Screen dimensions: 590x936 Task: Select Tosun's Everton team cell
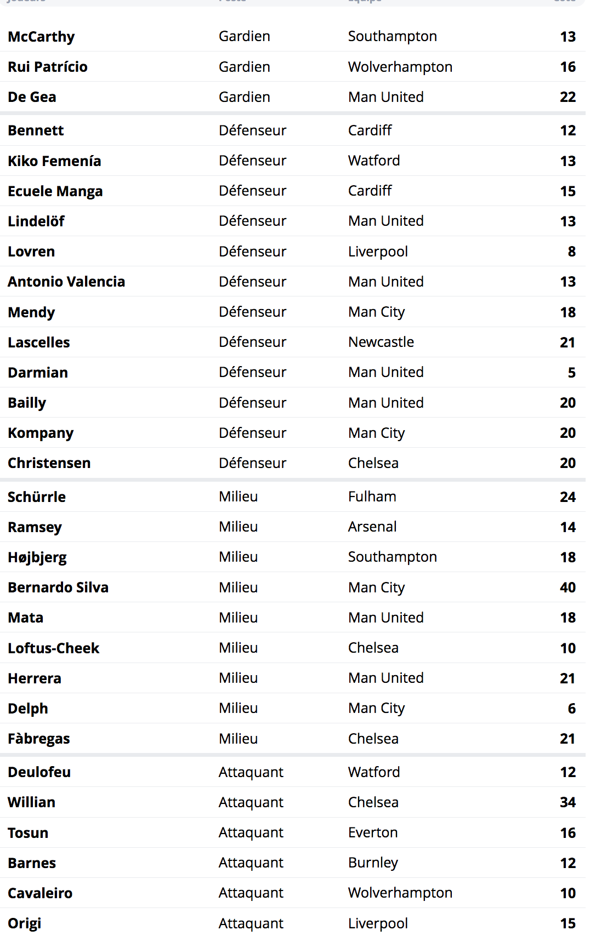(373, 832)
